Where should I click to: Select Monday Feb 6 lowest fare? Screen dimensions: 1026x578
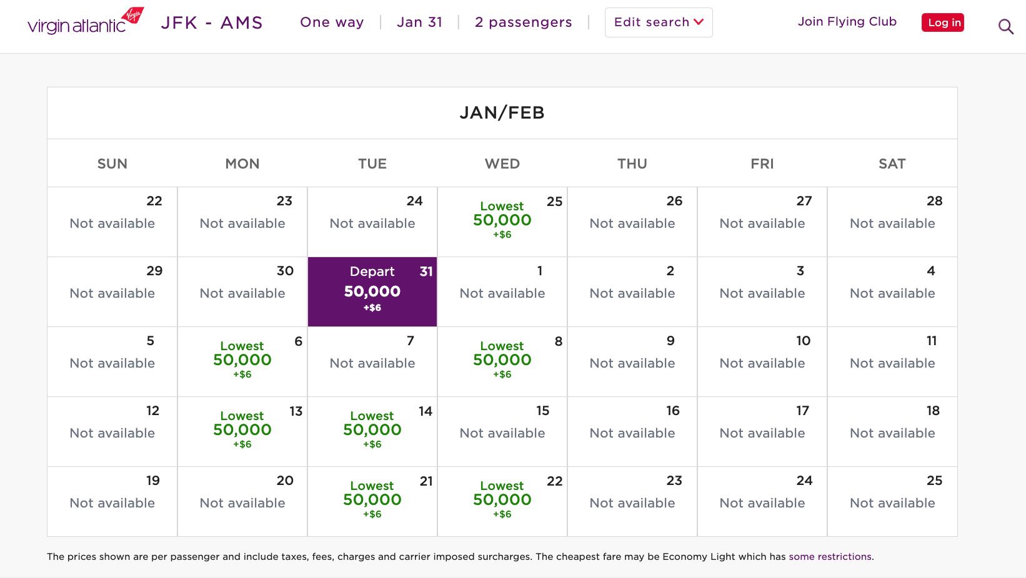tap(242, 360)
